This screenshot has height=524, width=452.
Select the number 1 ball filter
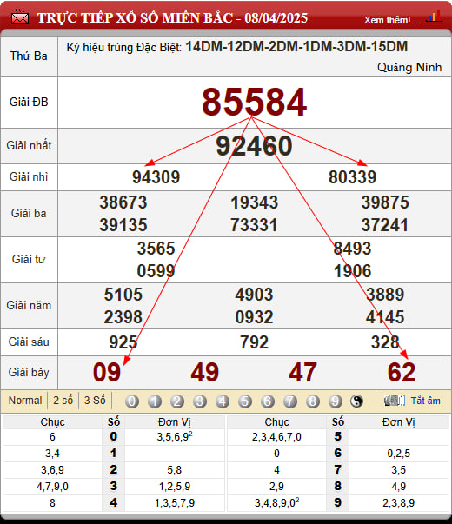tap(155, 401)
